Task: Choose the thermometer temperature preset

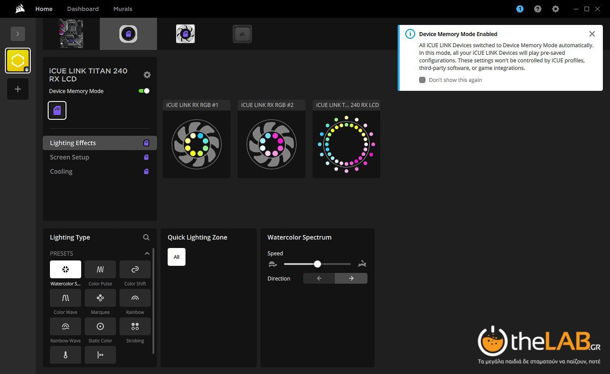Action: [x=66, y=355]
